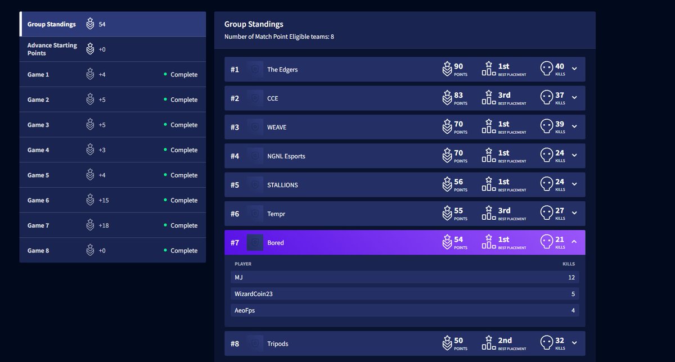This screenshot has width=675, height=362.
Task: Expand the WEAVE row chevron
Action: click(574, 127)
